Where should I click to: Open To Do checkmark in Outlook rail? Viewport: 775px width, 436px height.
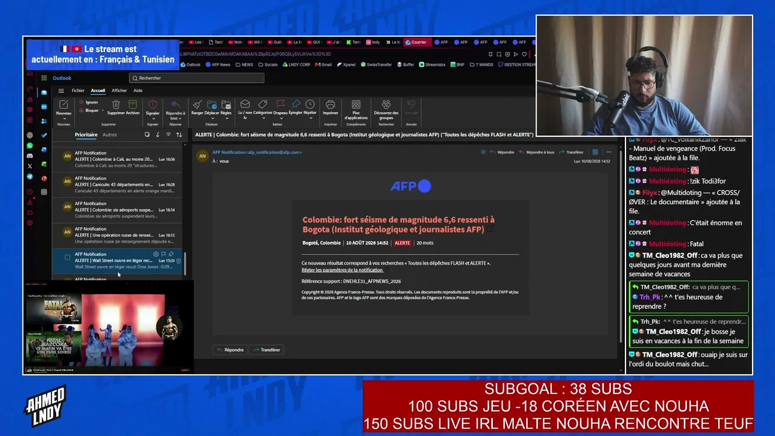pyautogui.click(x=44, y=135)
